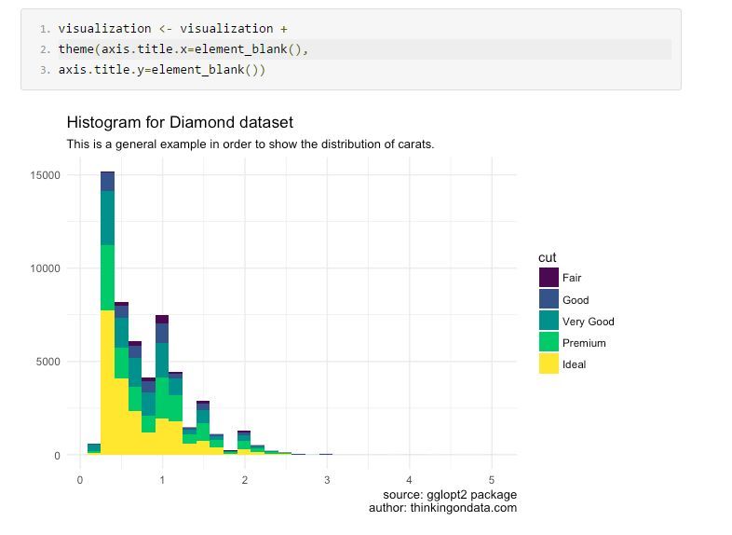732x535 pixels.
Task: Click x-axis label 2
Action: [x=245, y=480]
